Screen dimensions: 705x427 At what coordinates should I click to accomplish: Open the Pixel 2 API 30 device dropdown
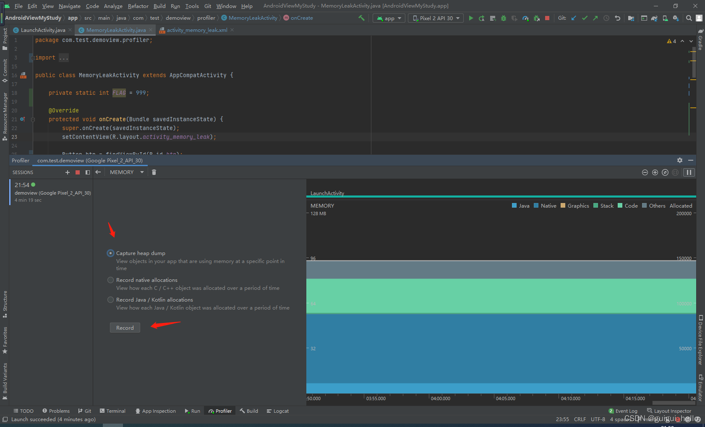(x=436, y=18)
